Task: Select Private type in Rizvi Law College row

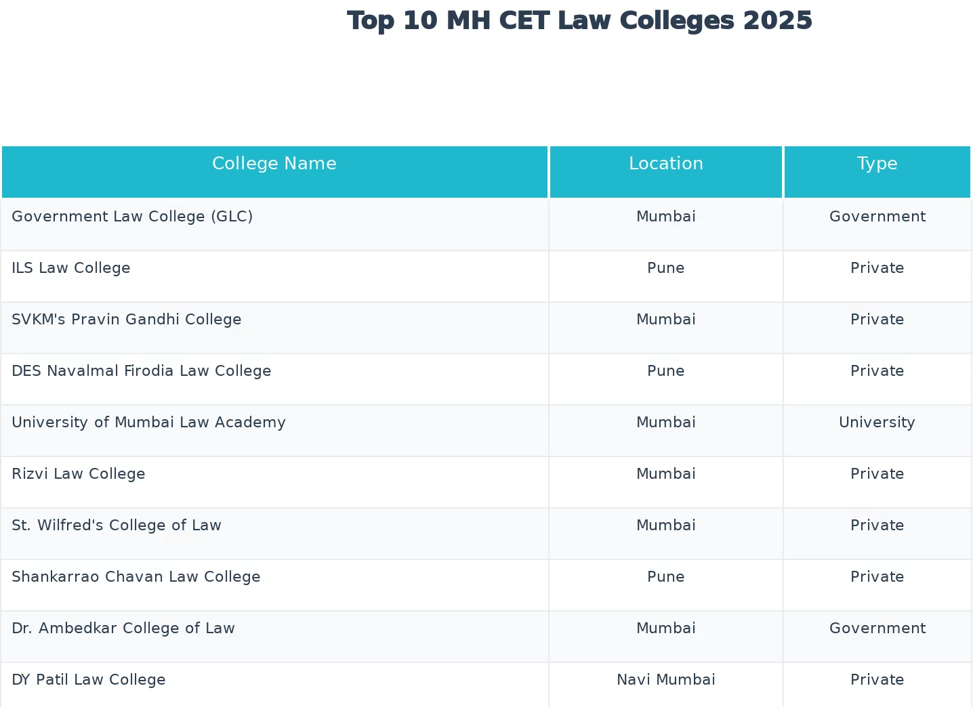Action: [877, 474]
